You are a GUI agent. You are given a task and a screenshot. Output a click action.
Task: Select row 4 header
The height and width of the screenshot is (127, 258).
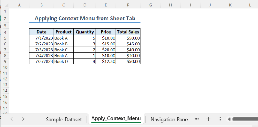click(x=5, y=32)
